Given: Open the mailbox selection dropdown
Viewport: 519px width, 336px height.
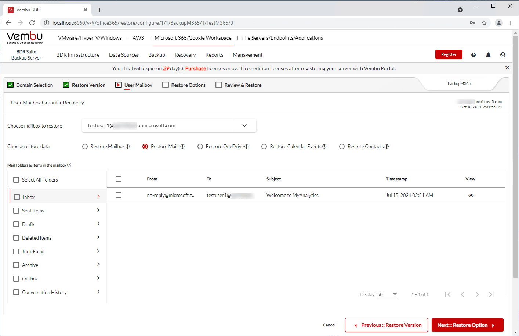Looking at the screenshot, I should pos(244,125).
